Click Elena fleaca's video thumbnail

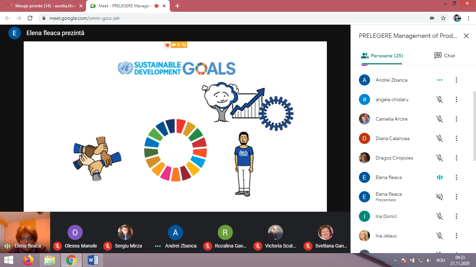tap(25, 232)
